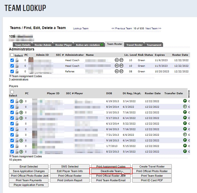
Task: Open the Travel Roster tab
Action: click(134, 45)
